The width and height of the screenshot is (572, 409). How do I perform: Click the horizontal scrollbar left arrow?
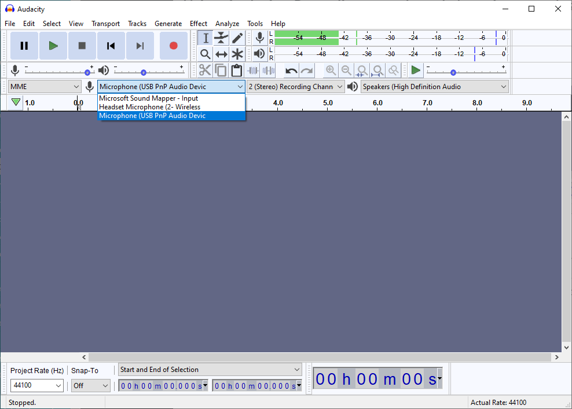tap(85, 358)
